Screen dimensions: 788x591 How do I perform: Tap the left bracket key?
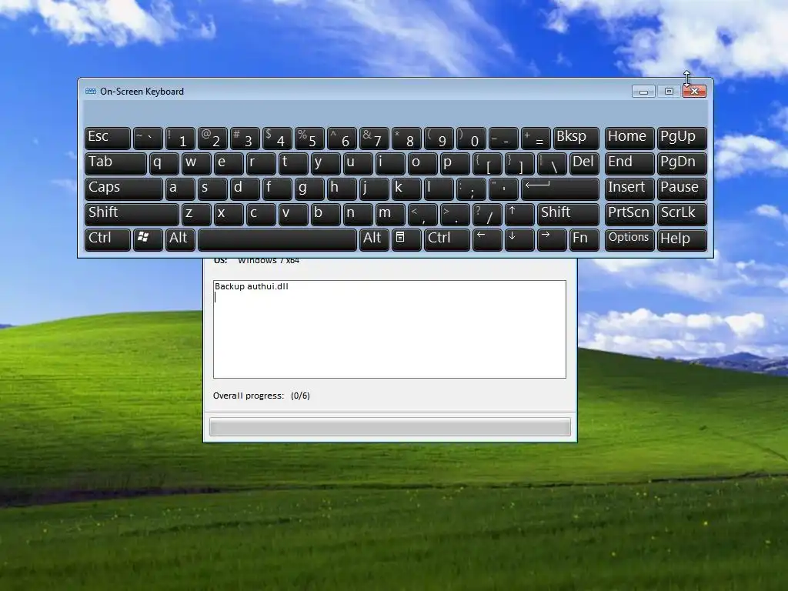click(x=487, y=163)
